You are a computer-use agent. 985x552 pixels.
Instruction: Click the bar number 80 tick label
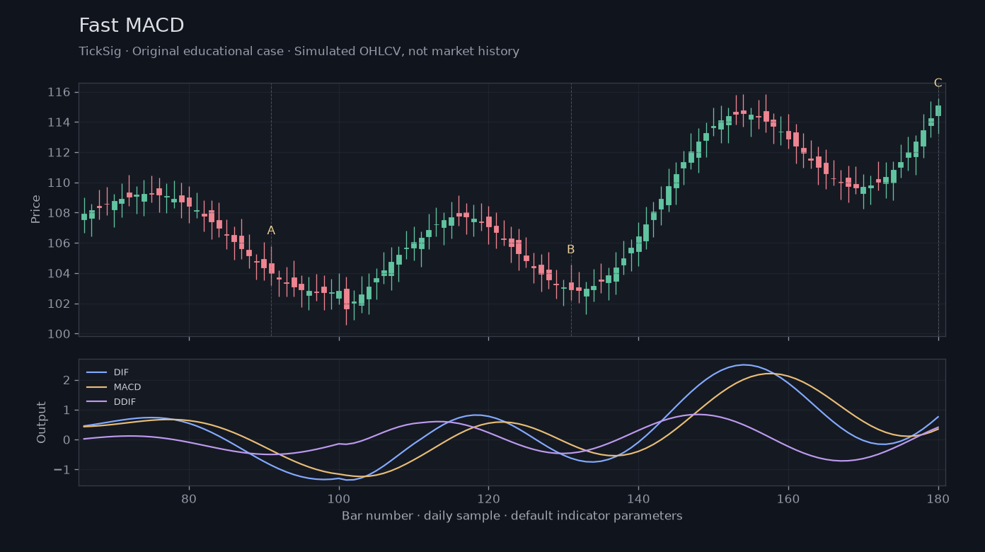tap(189, 498)
